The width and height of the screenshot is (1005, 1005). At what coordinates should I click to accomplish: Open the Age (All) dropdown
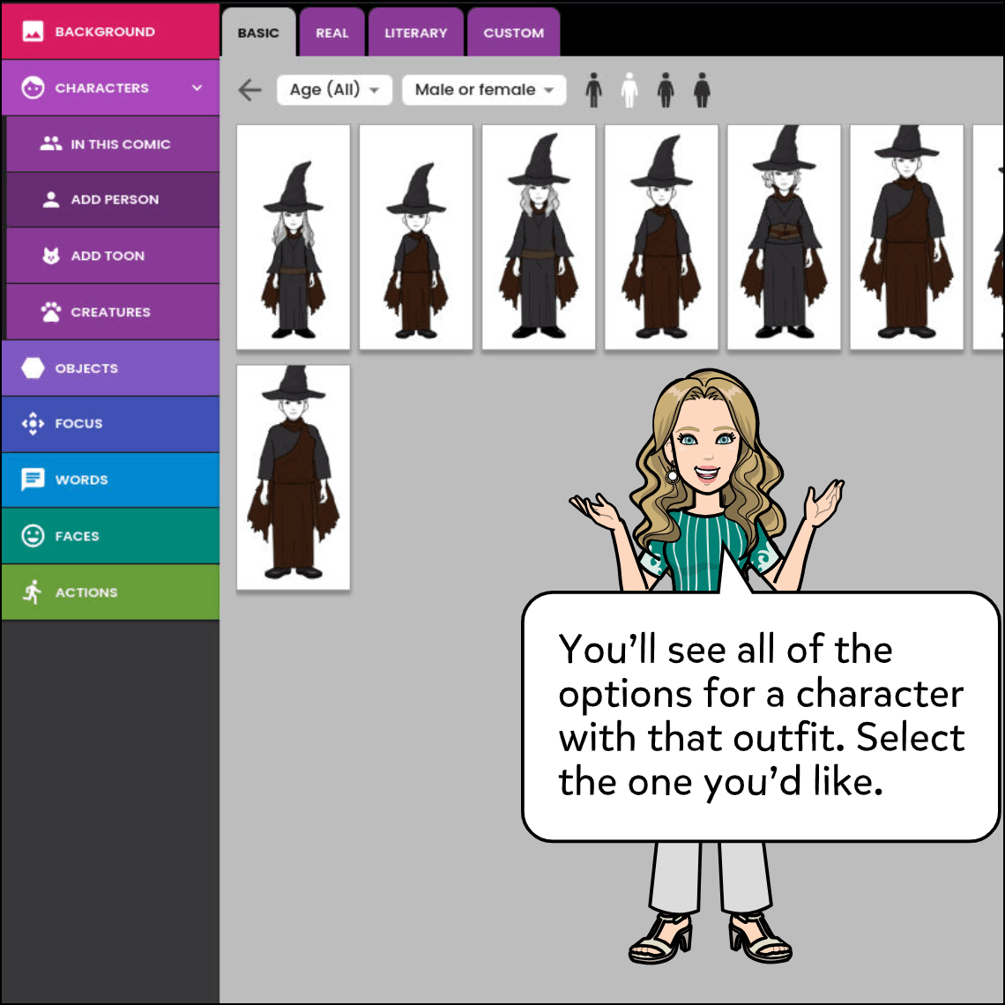click(334, 89)
